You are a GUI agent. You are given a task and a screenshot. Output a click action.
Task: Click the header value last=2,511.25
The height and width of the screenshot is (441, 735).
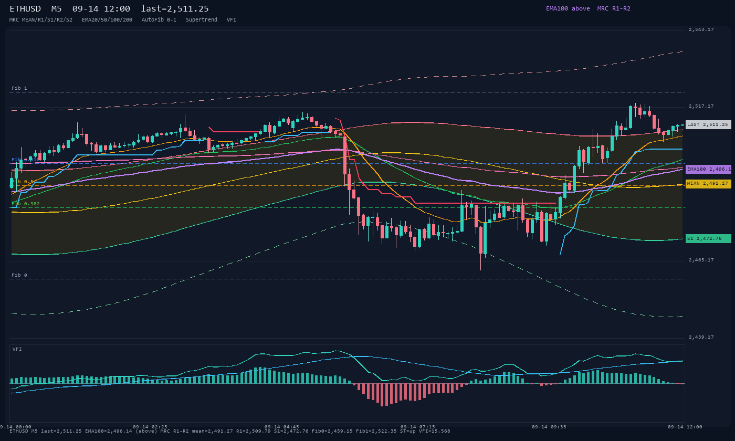pos(175,9)
